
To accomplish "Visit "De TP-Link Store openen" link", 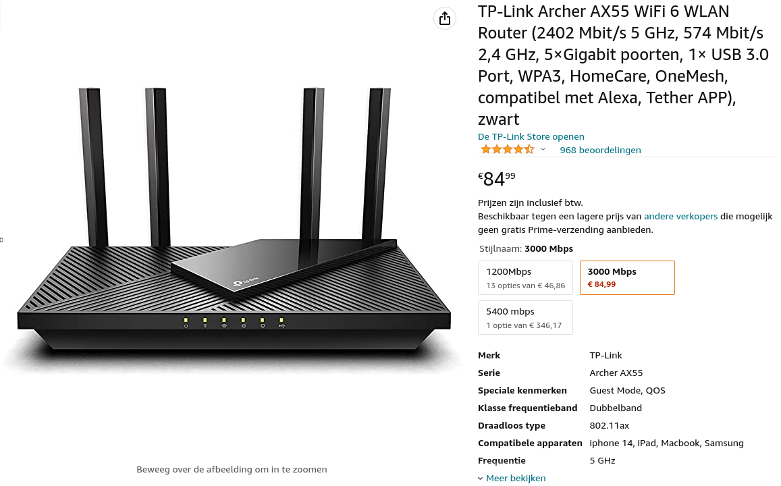I will click(x=531, y=136).
